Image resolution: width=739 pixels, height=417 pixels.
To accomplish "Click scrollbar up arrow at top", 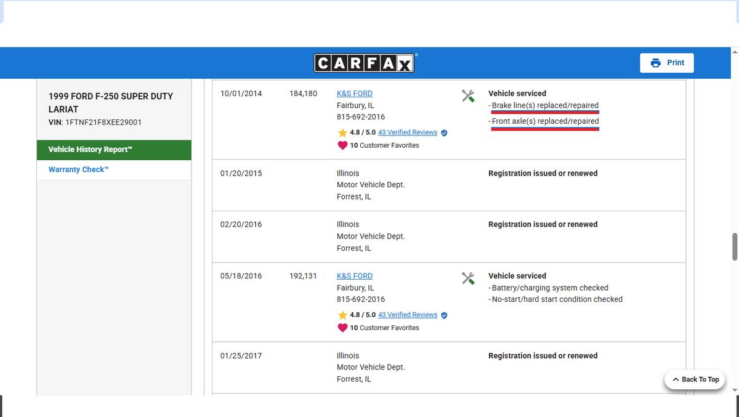I will tap(734, 52).
